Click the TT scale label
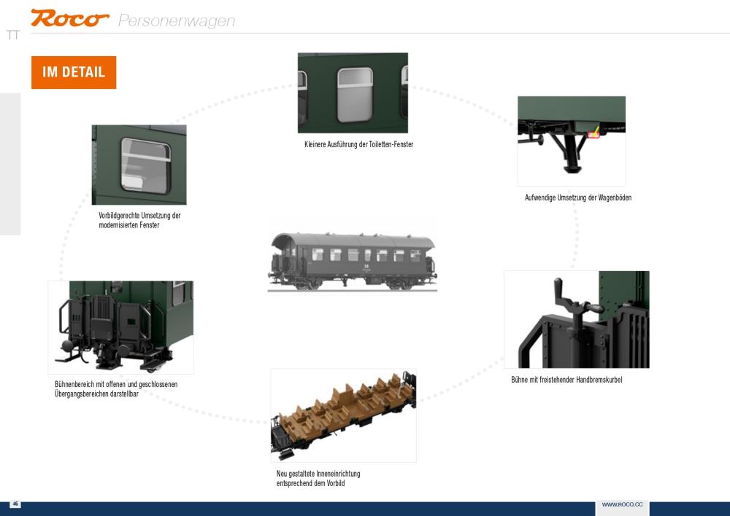This screenshot has height=516, width=730. 13,35
